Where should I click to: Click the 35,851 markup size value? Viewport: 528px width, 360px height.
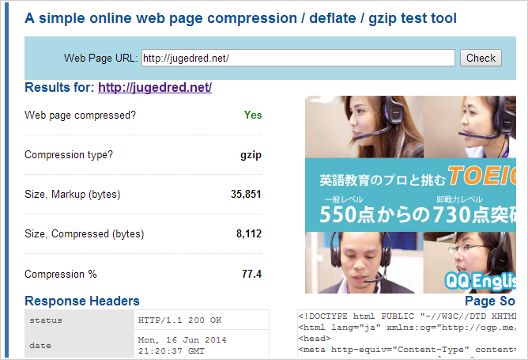tap(246, 195)
